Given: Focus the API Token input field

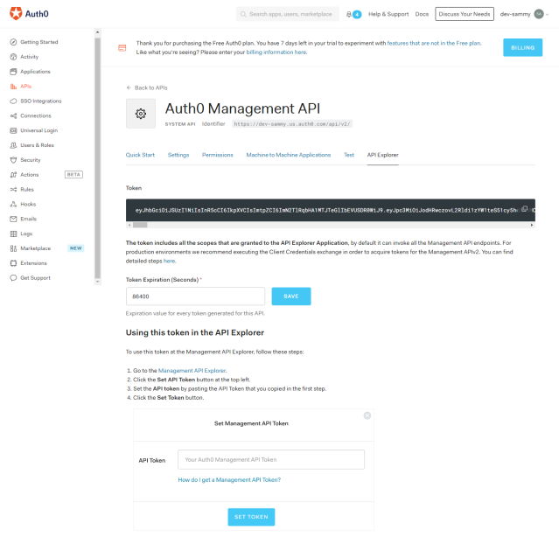Looking at the screenshot, I should click(271, 459).
